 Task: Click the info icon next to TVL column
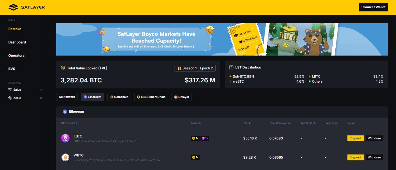click(250, 123)
